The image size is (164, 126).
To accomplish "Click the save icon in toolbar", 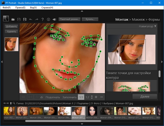I will point(19,19).
